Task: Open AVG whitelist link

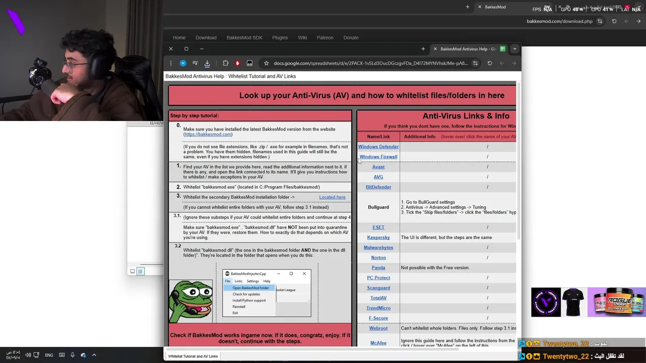Action: [378, 177]
